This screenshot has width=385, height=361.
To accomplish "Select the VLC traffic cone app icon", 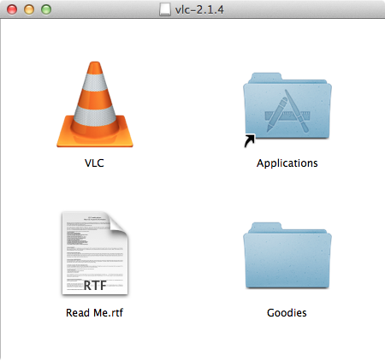I will (x=95, y=104).
